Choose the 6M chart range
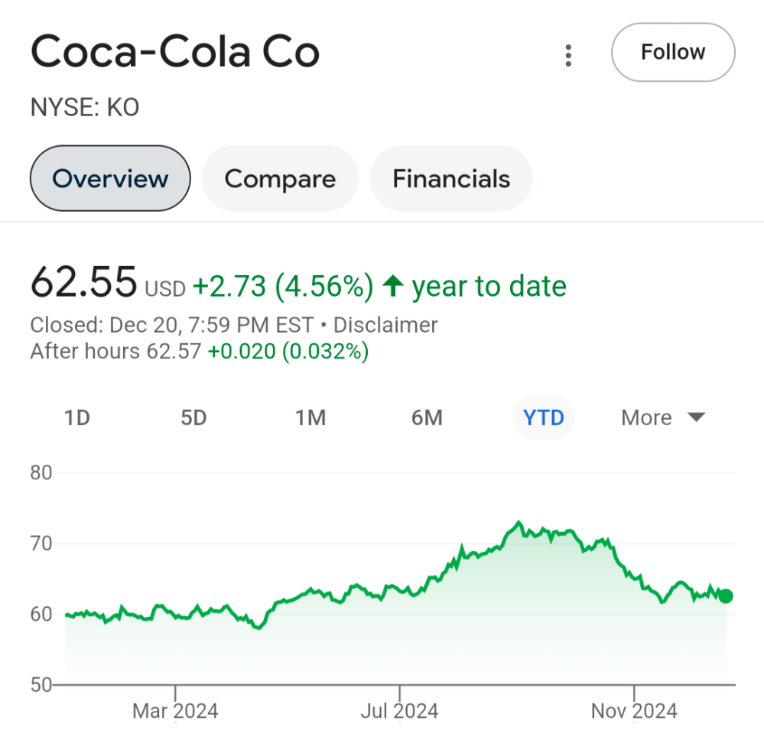The width and height of the screenshot is (764, 750). 427,417
